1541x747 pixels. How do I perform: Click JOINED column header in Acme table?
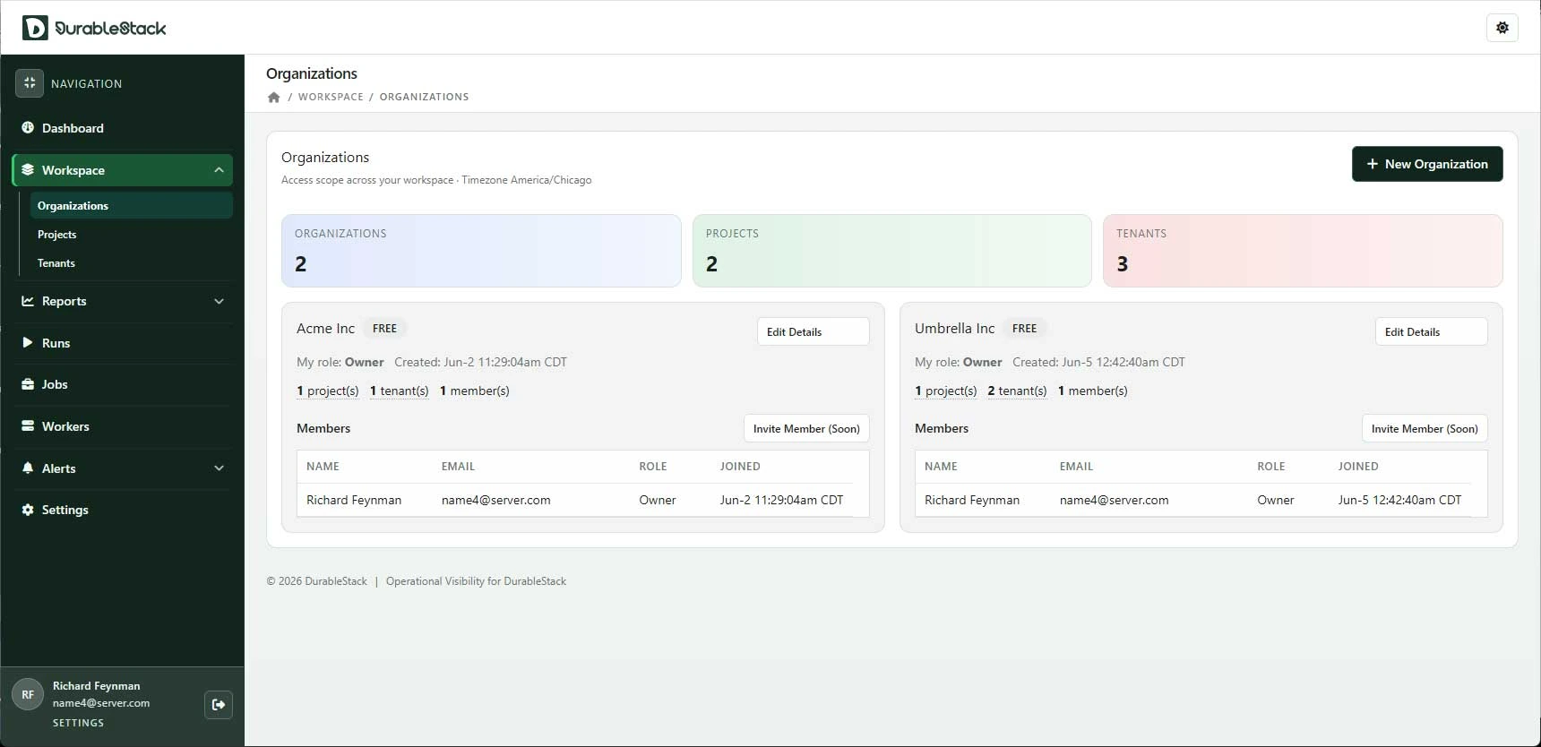740,467
